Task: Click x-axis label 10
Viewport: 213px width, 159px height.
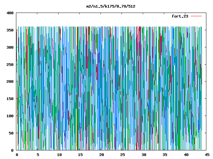Action: tap(59, 155)
